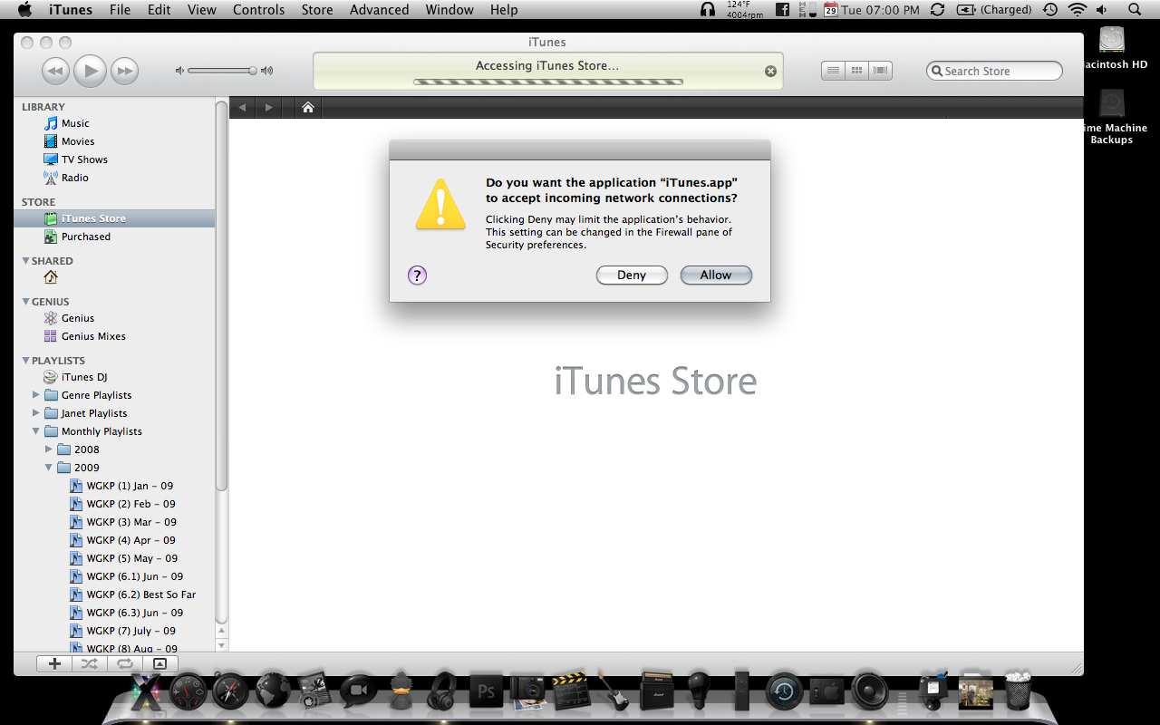Open Photoshop from the Dock
Screen dimensions: 1160x725
486,692
